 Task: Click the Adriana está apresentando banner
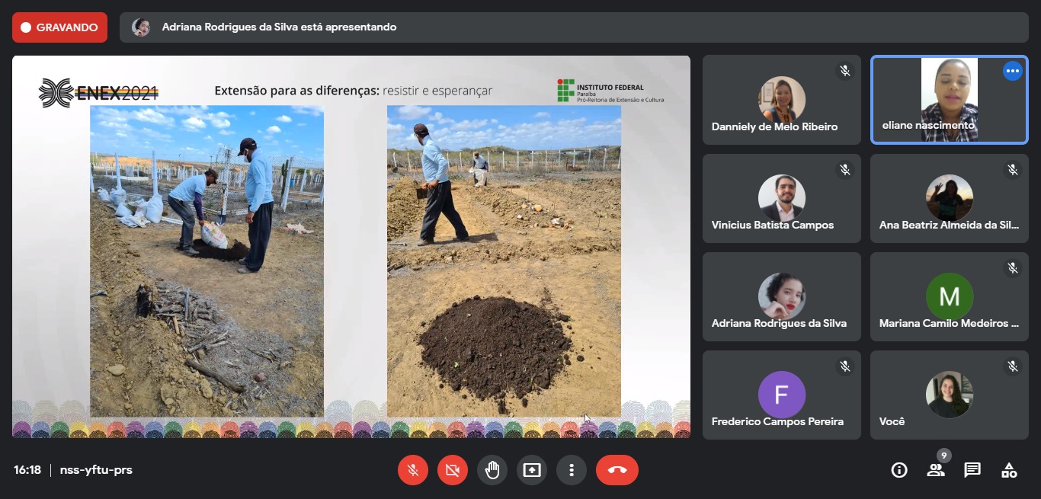279,27
